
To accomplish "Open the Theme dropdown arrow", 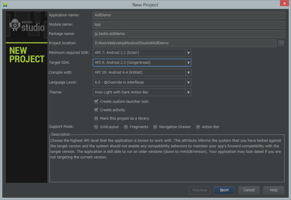I will coord(188,92).
